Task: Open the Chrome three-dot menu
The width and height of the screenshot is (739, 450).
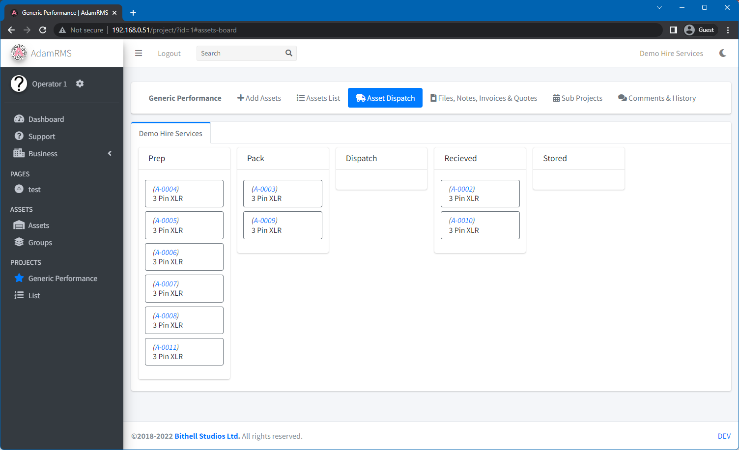Action: 728,29
